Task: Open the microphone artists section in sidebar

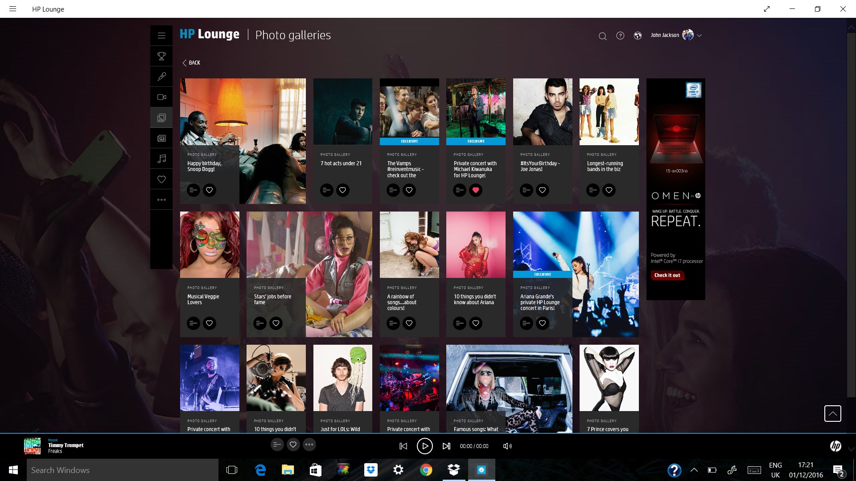Action: (161, 77)
